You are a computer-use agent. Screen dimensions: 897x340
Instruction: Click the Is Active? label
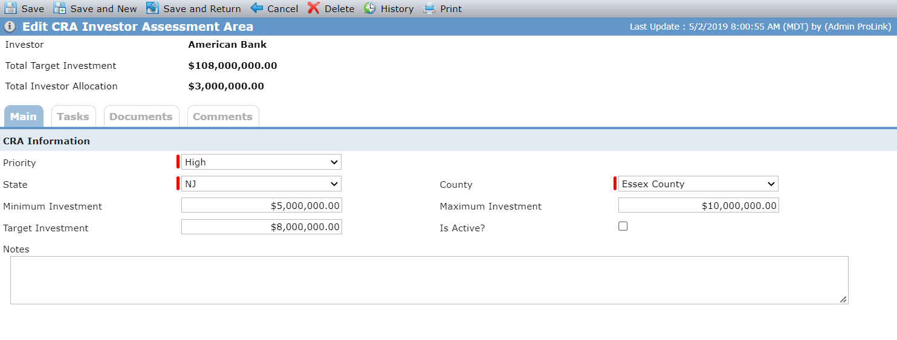click(x=462, y=228)
